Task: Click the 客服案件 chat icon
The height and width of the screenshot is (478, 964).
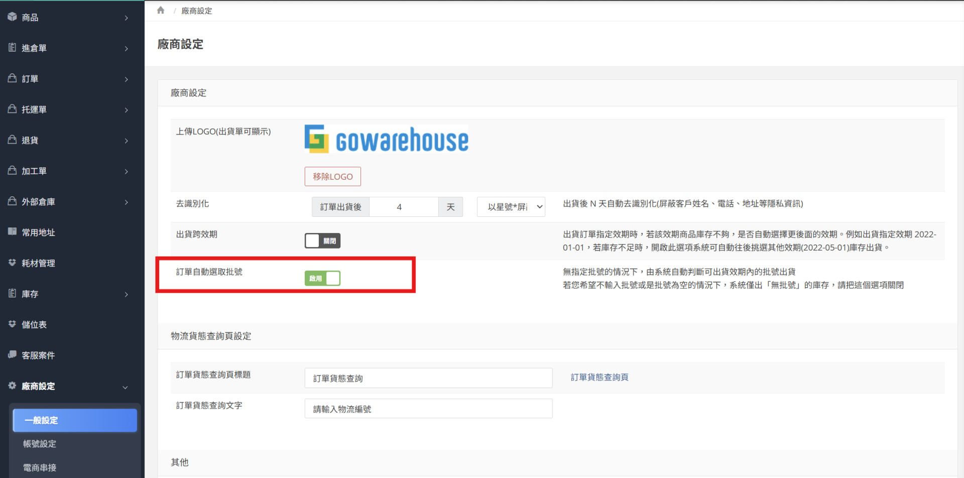Action: (12, 355)
